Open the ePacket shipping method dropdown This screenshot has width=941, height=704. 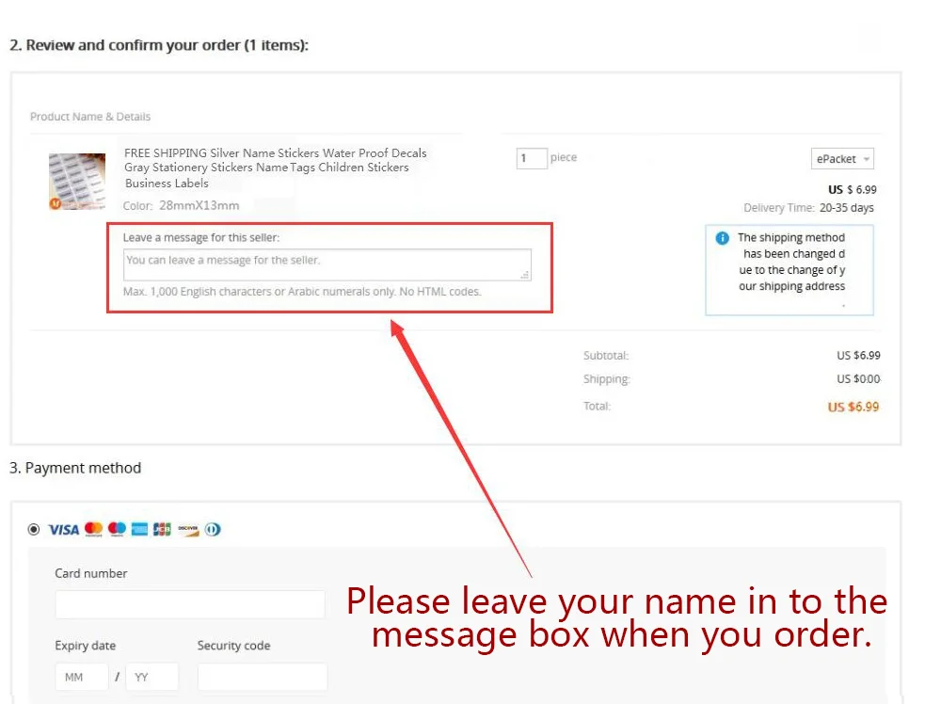click(842, 159)
